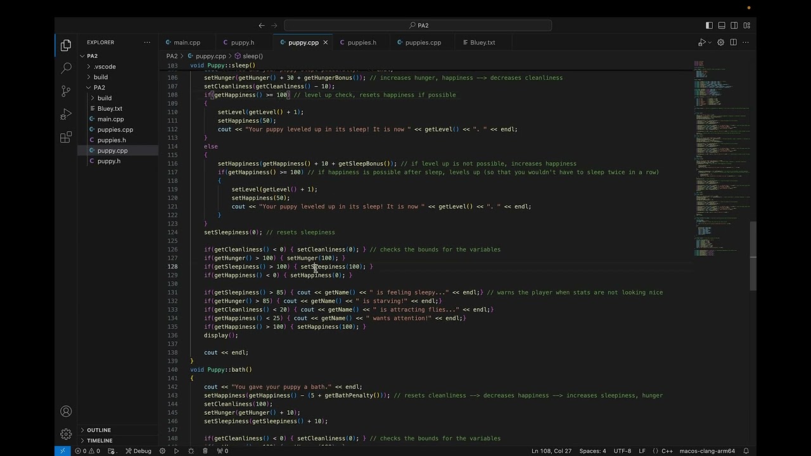The width and height of the screenshot is (811, 456).
Task: Open the Extensions view icon
Action: click(x=66, y=138)
